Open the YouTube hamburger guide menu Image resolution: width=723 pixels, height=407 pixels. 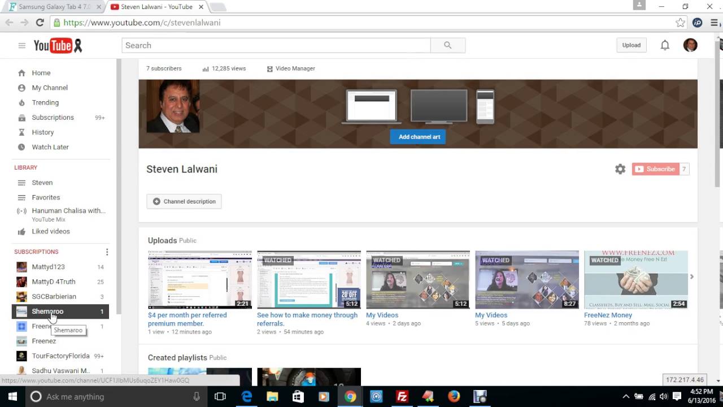pos(21,45)
